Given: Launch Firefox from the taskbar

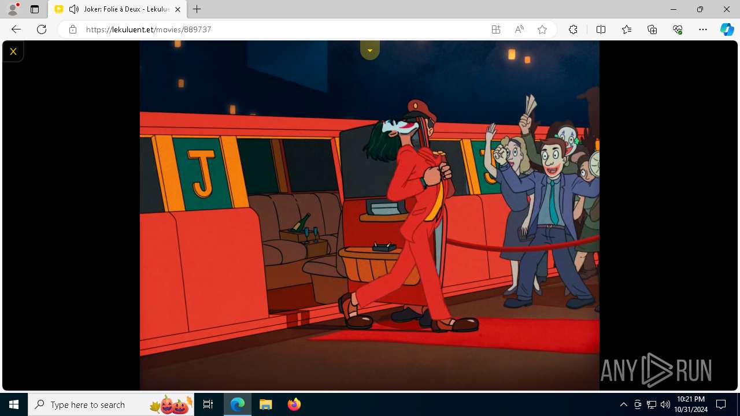Looking at the screenshot, I should 294,404.
